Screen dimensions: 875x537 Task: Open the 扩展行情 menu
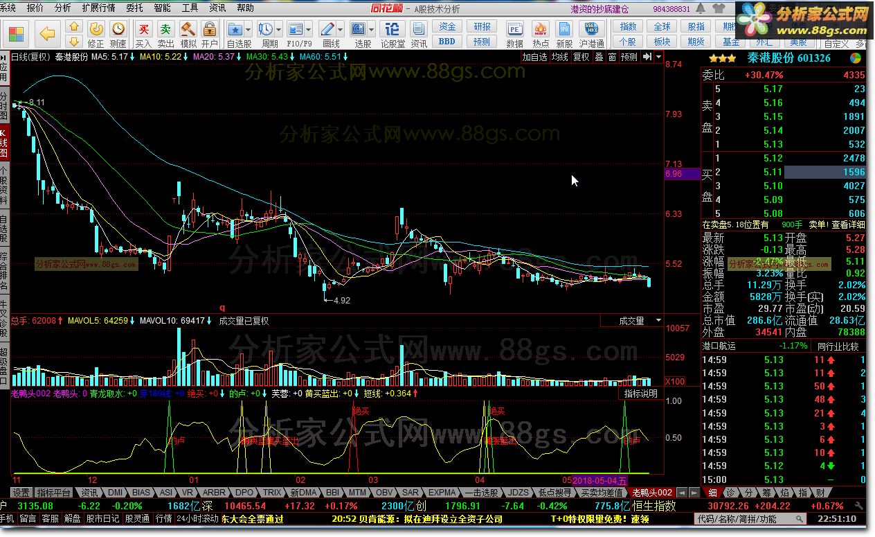click(98, 8)
